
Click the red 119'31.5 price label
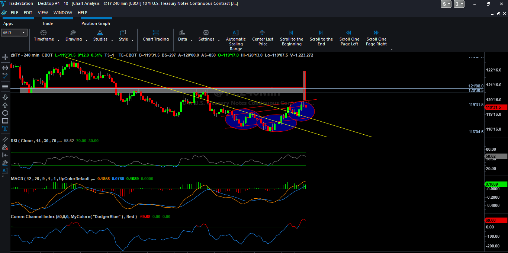(x=496, y=107)
